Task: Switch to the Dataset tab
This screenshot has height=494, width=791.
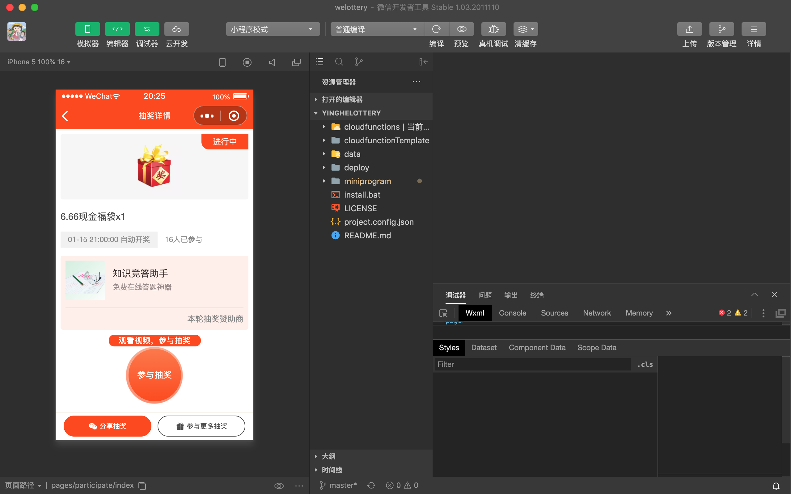Action: (484, 348)
